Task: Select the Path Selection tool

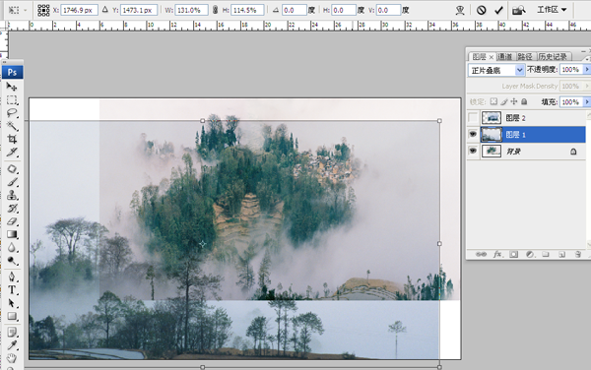Action: (x=12, y=303)
